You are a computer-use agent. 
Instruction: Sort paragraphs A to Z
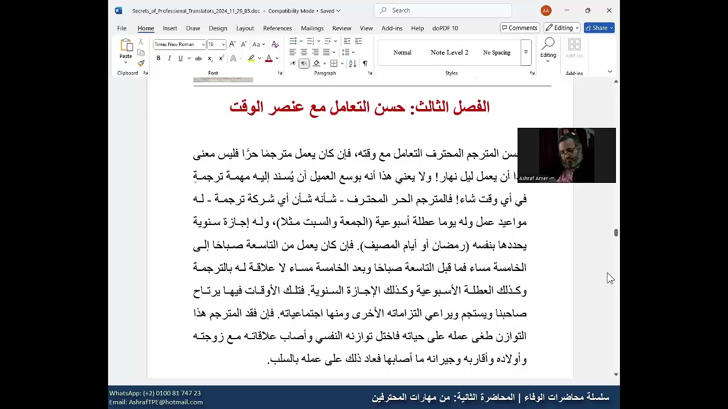pyautogui.click(x=353, y=64)
